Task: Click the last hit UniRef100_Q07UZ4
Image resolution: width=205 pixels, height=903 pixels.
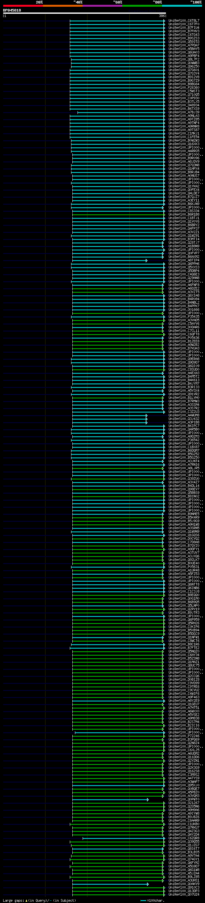Action: click(184, 895)
